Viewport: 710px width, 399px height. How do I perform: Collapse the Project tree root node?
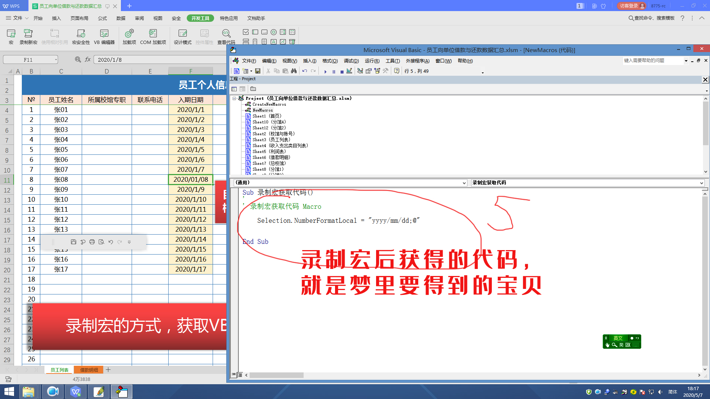pos(234,98)
